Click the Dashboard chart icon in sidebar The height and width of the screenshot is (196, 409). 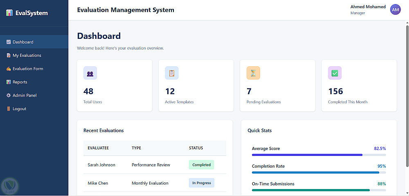(x=9, y=42)
